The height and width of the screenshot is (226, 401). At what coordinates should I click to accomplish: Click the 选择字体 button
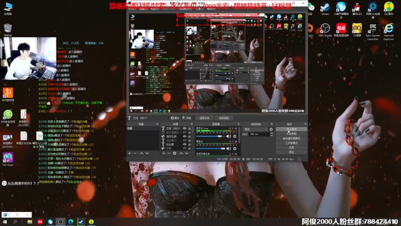[x=204, y=118]
